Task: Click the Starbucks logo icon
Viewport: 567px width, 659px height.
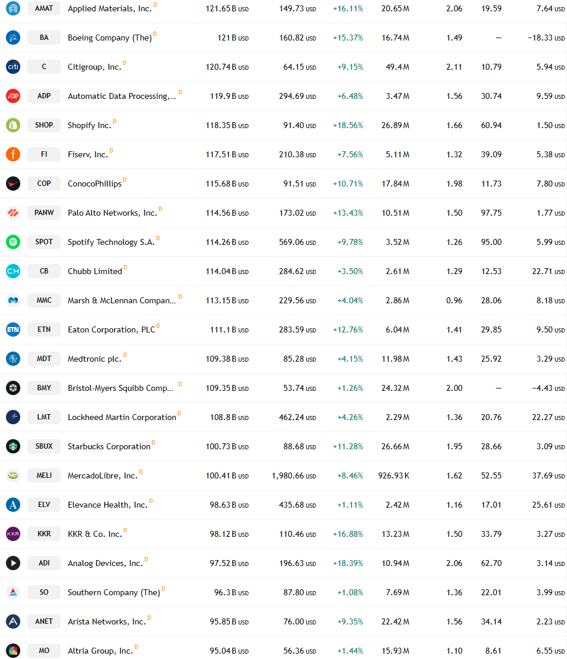Action: [13, 446]
